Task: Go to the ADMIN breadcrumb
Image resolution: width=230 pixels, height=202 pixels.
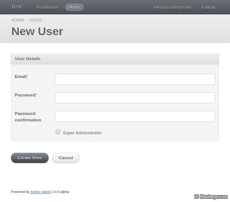Action: point(18,20)
